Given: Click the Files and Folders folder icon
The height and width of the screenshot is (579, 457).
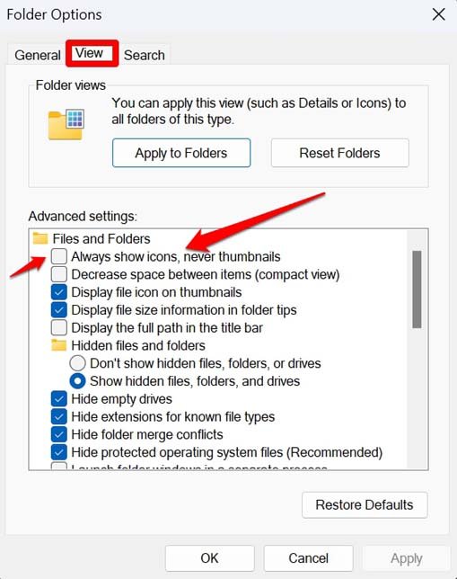Looking at the screenshot, I should tap(40, 238).
